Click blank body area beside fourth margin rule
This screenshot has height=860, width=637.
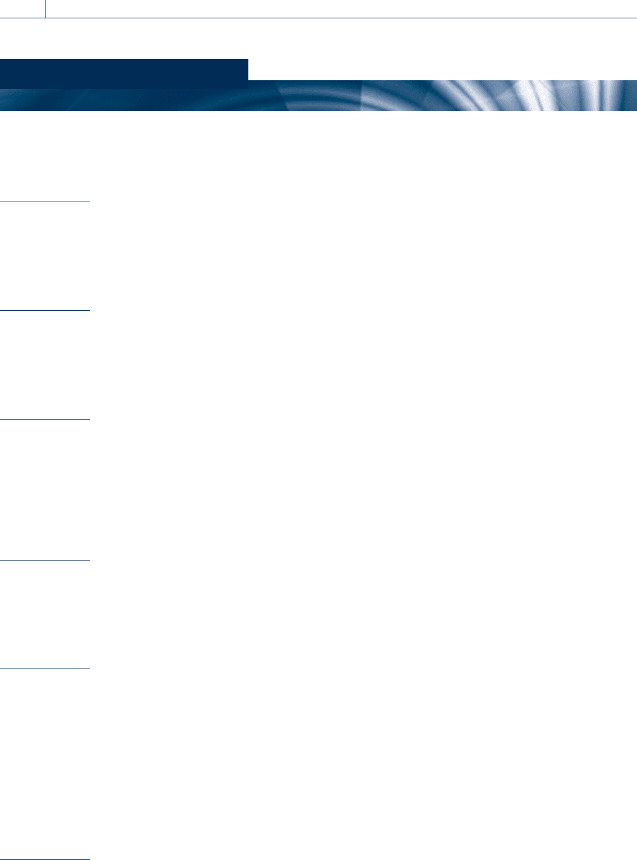click(363, 614)
